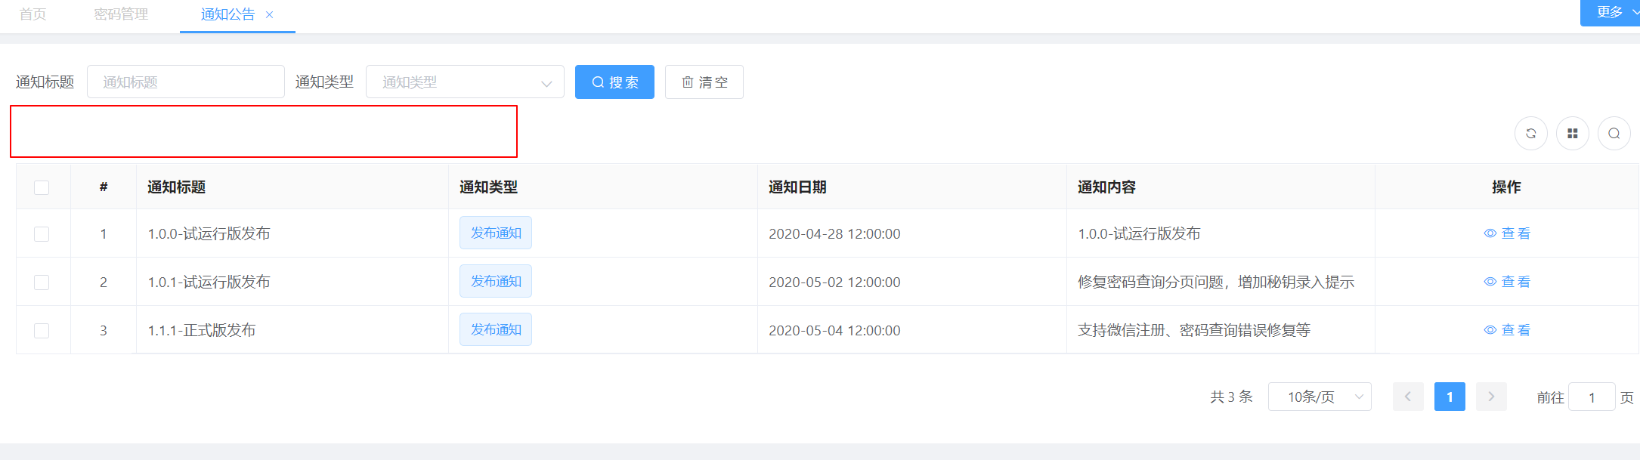Expand the 10条/页 page size selector

coord(1319,397)
